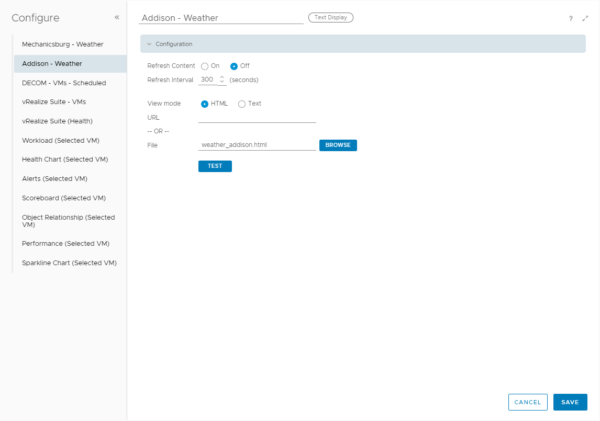
Task: Open vRealize Suite (Health) widget
Action: tap(57, 121)
